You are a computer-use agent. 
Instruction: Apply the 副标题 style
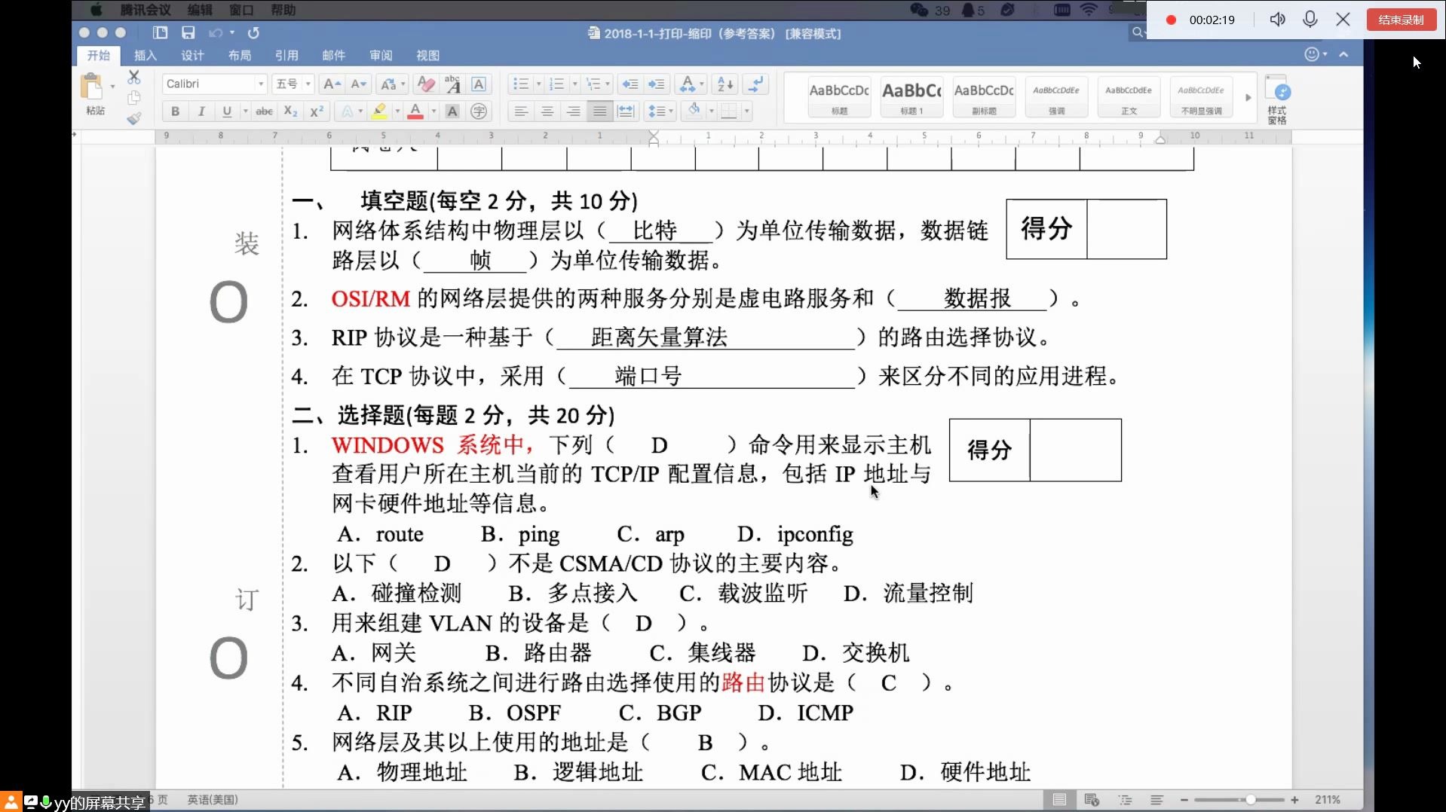click(984, 97)
